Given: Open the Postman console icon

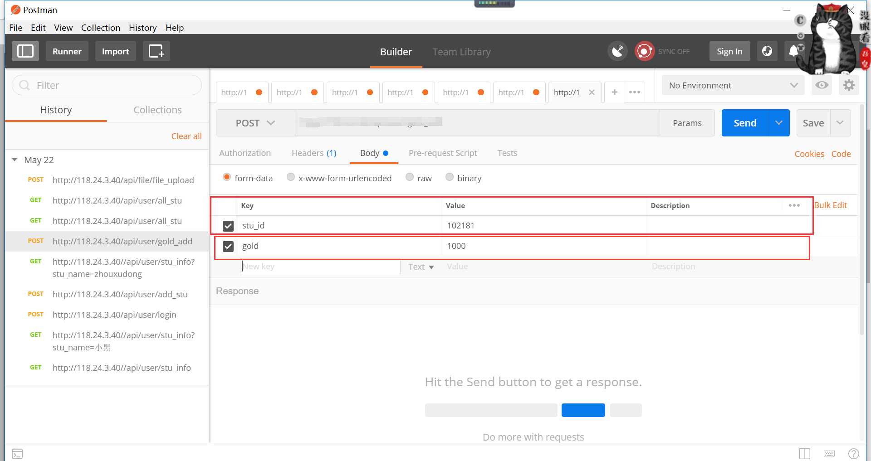Looking at the screenshot, I should [x=17, y=454].
